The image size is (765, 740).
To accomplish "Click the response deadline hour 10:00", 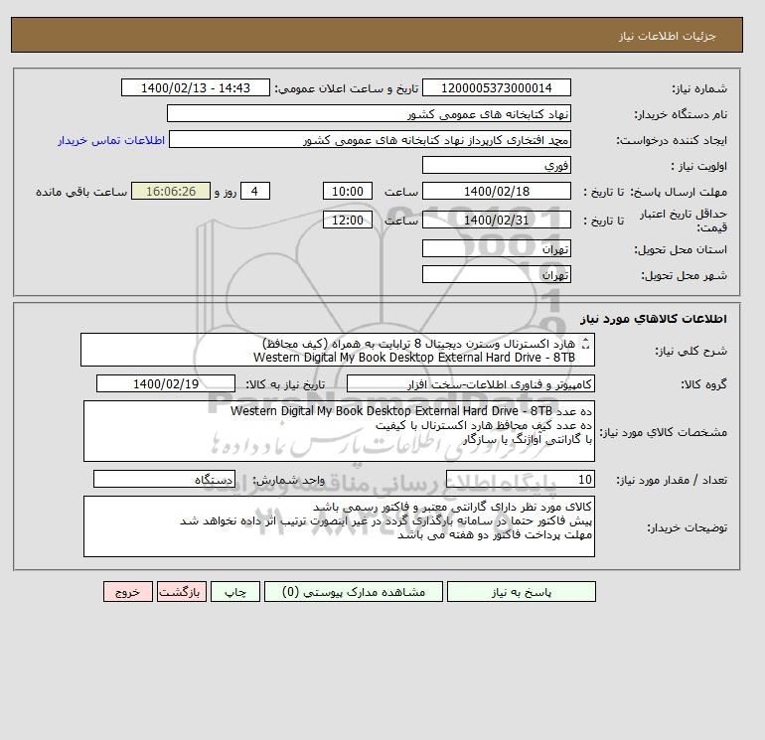I will pyautogui.click(x=348, y=192).
